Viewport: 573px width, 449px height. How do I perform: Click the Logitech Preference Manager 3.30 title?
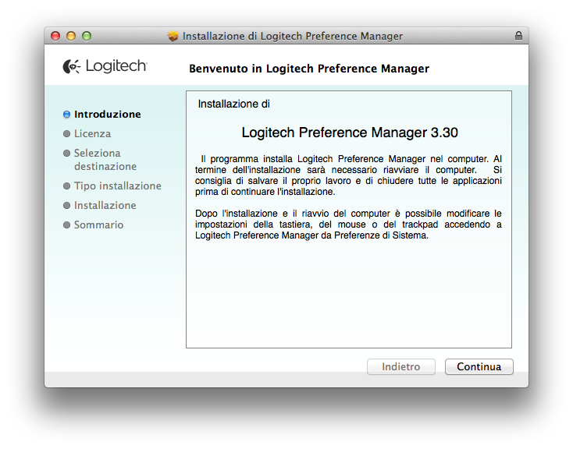coord(350,133)
